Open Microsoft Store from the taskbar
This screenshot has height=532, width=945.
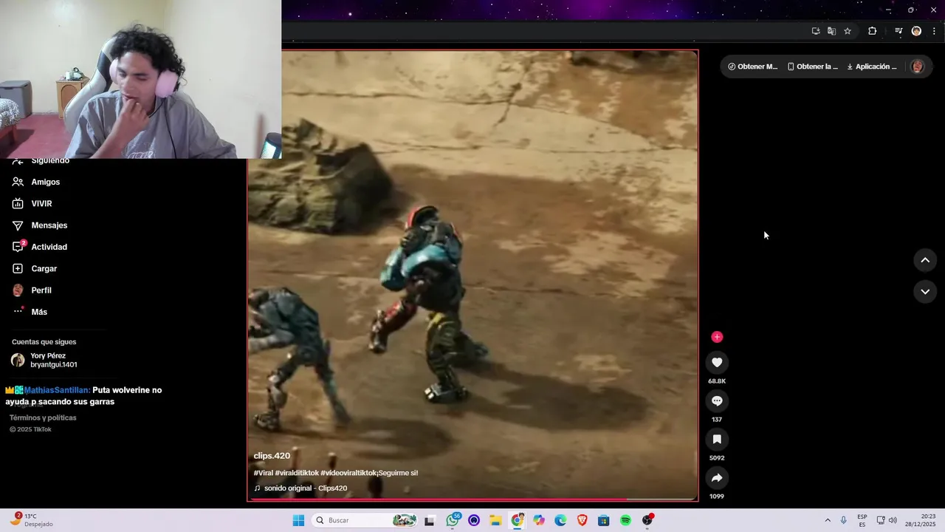click(603, 520)
